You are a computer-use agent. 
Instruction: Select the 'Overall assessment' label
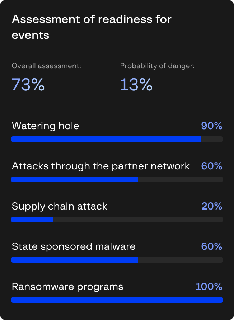(x=47, y=66)
